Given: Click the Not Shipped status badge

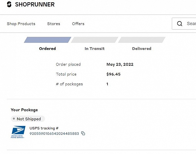Looking at the screenshot, I should pos(28,119).
